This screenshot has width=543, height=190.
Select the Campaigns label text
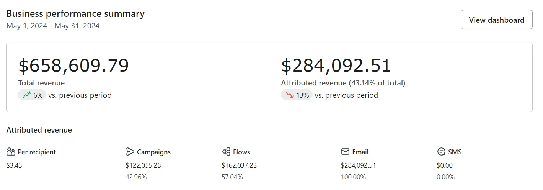click(154, 152)
